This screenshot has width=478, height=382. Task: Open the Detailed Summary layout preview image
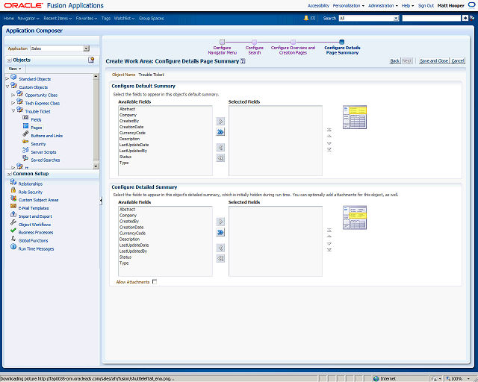355,218
